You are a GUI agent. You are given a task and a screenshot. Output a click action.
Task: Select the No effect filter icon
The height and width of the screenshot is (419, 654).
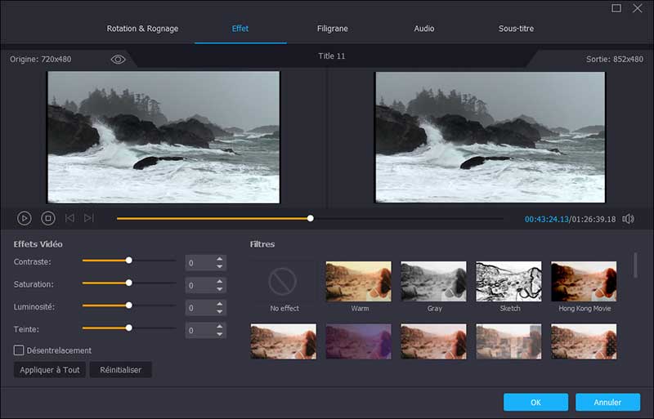(x=284, y=282)
